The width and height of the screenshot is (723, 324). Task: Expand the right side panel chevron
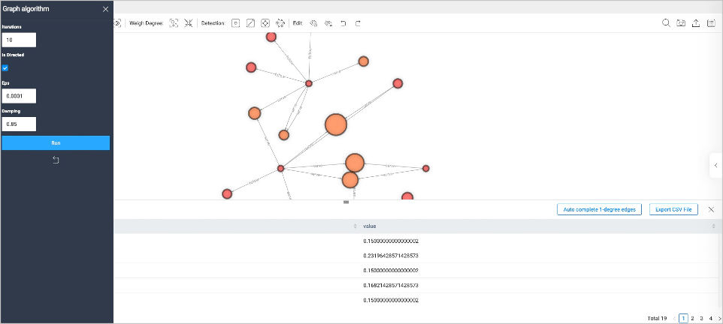(715, 165)
